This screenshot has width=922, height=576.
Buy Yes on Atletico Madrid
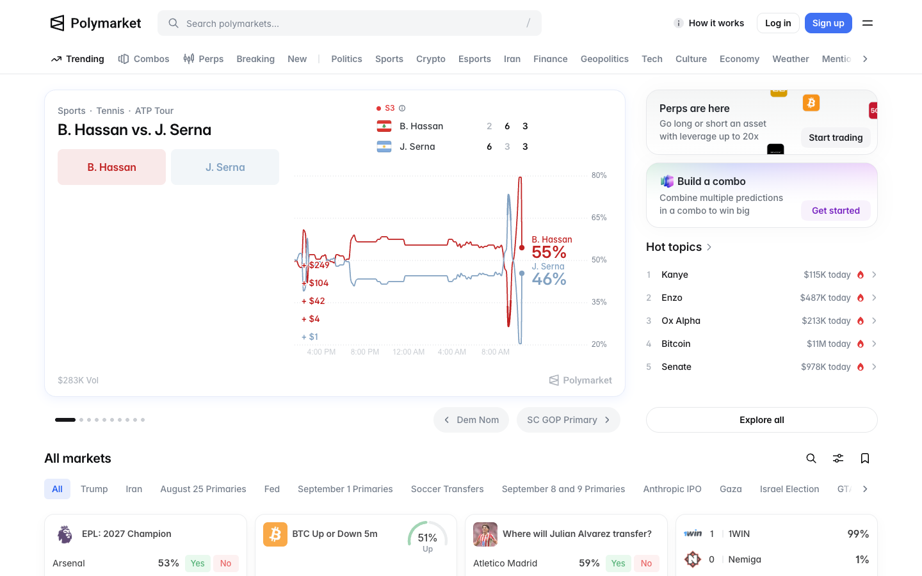618,563
